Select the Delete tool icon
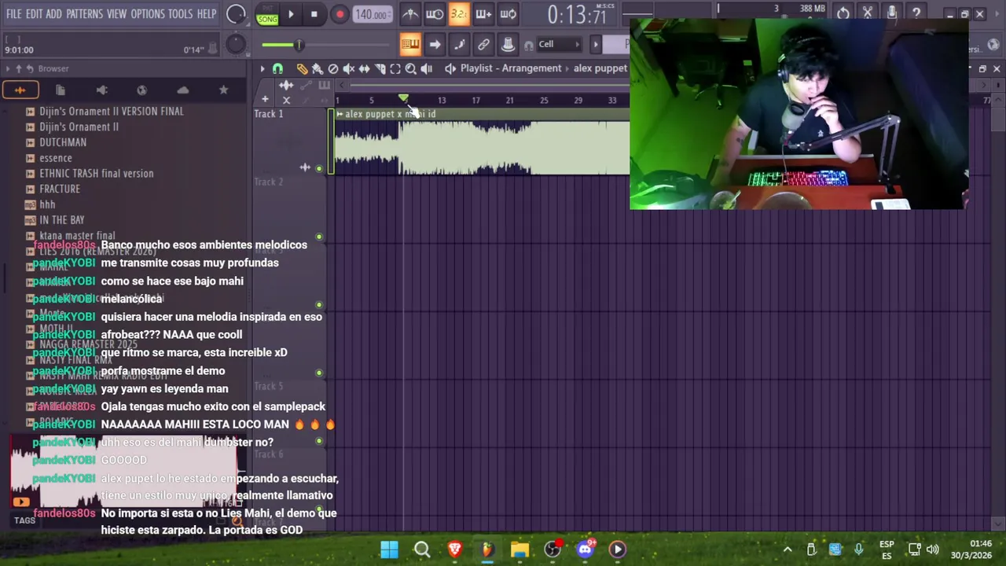The width and height of the screenshot is (1006, 566). pyautogui.click(x=333, y=69)
